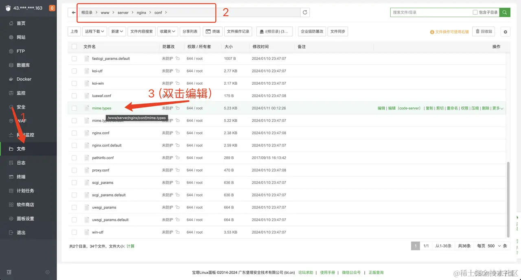The width and height of the screenshot is (521, 280).
Task: Click 删除 action for mime.types
Action: point(486,108)
